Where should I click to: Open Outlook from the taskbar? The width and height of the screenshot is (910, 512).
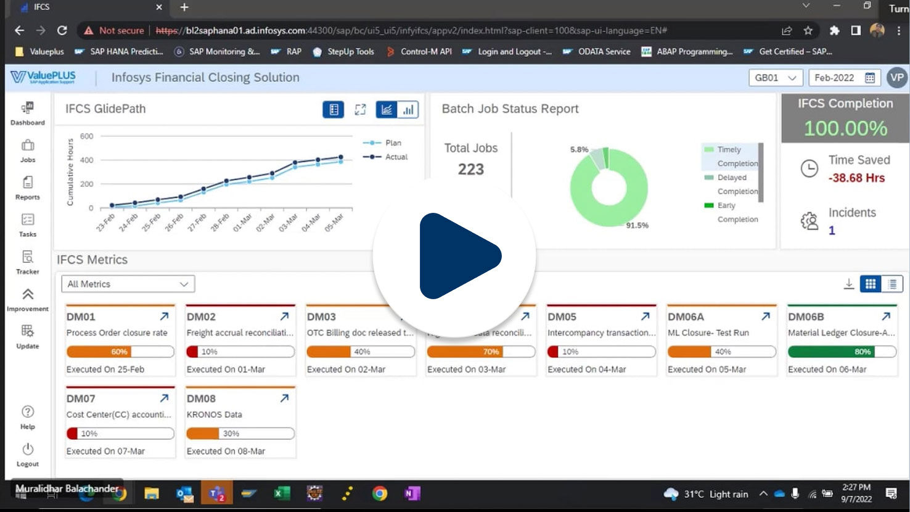tap(184, 493)
